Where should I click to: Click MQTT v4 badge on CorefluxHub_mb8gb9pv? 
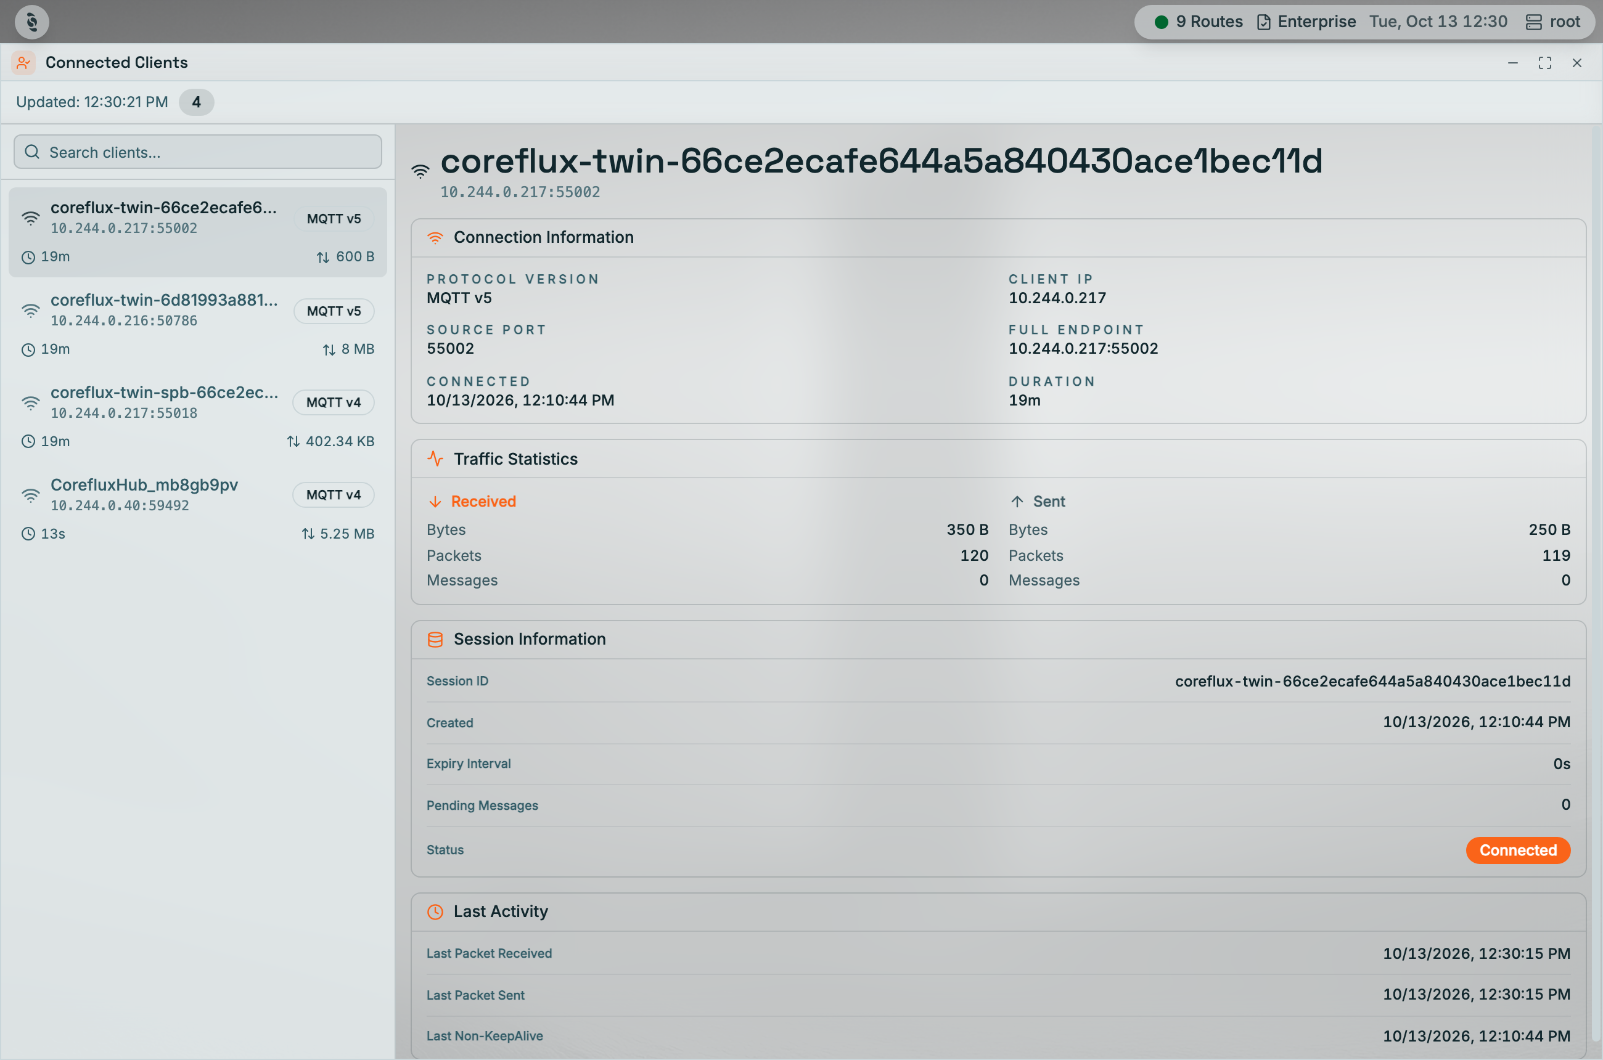tap(334, 495)
